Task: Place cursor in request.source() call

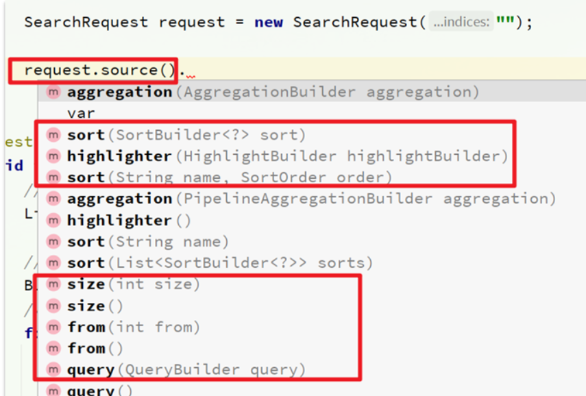Action: (99, 71)
